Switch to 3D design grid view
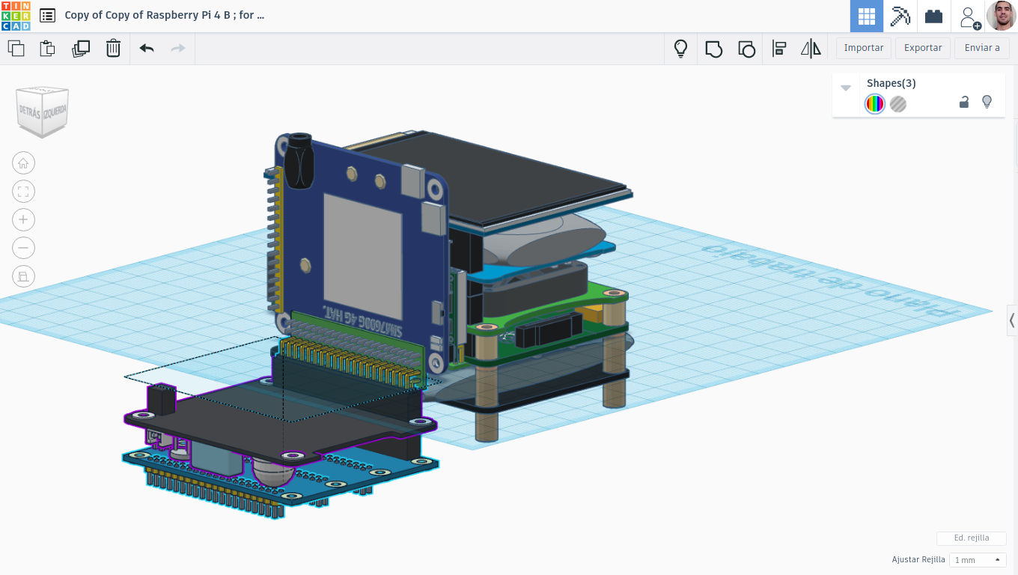Viewport: 1018px width, 575px height. point(867,16)
